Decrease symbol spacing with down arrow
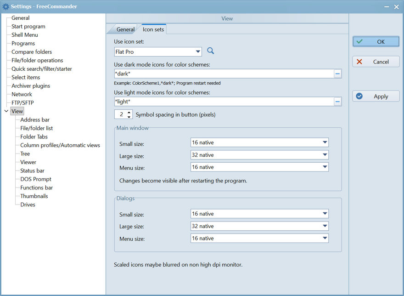 (x=129, y=117)
